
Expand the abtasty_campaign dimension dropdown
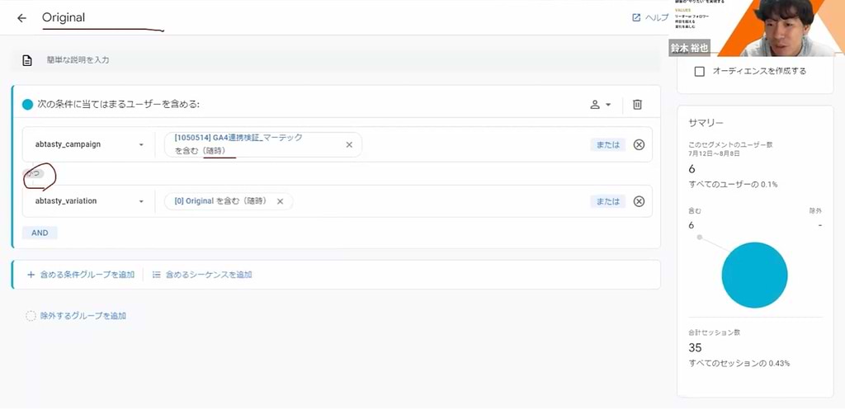[x=141, y=144]
